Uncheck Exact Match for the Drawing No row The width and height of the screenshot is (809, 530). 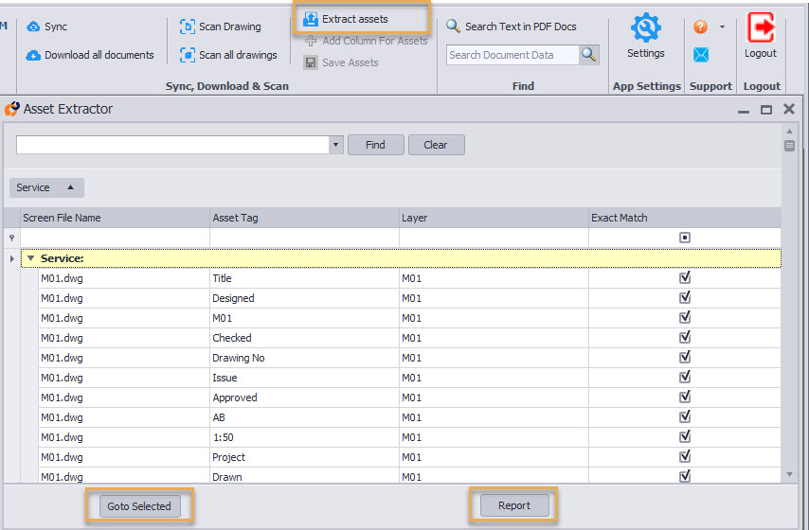[685, 358]
